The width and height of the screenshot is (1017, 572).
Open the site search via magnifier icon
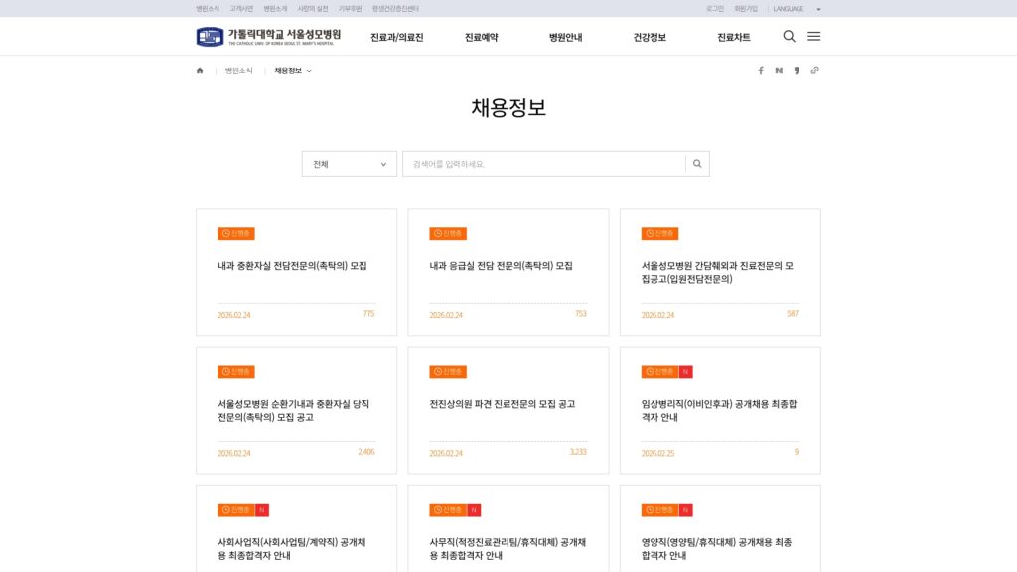point(790,35)
